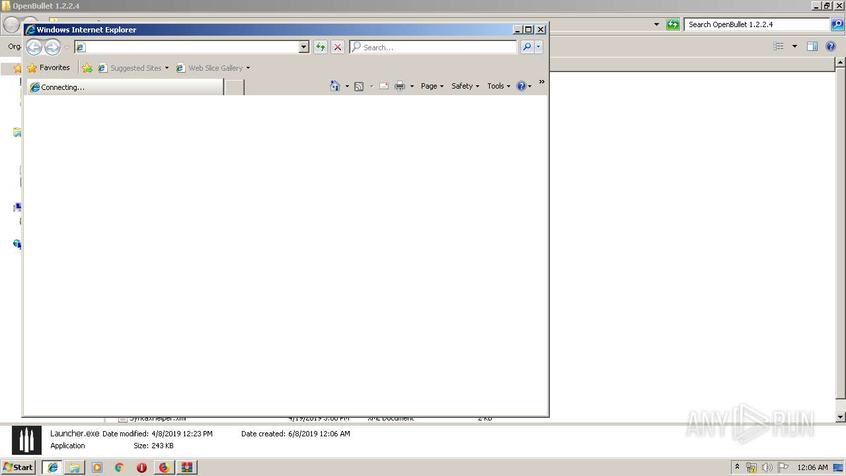Expand Explorer address path dropdown
The height and width of the screenshot is (476, 846).
(x=656, y=24)
